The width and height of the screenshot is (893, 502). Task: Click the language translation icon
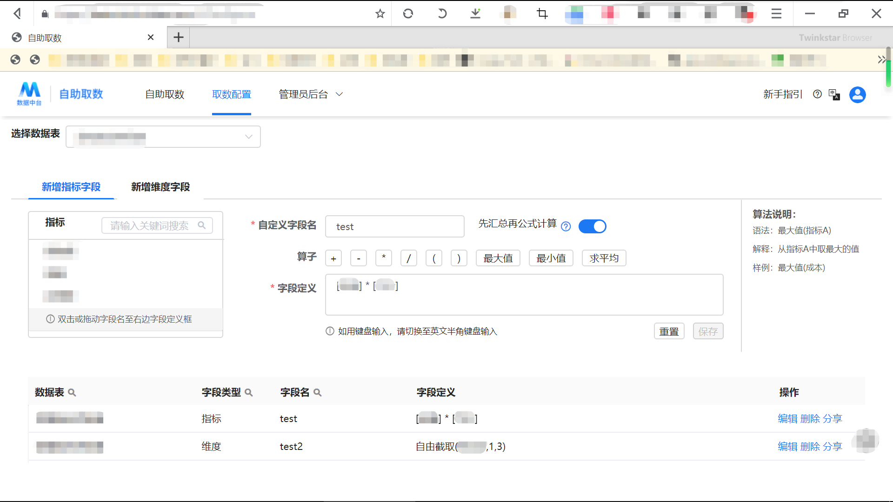(834, 94)
